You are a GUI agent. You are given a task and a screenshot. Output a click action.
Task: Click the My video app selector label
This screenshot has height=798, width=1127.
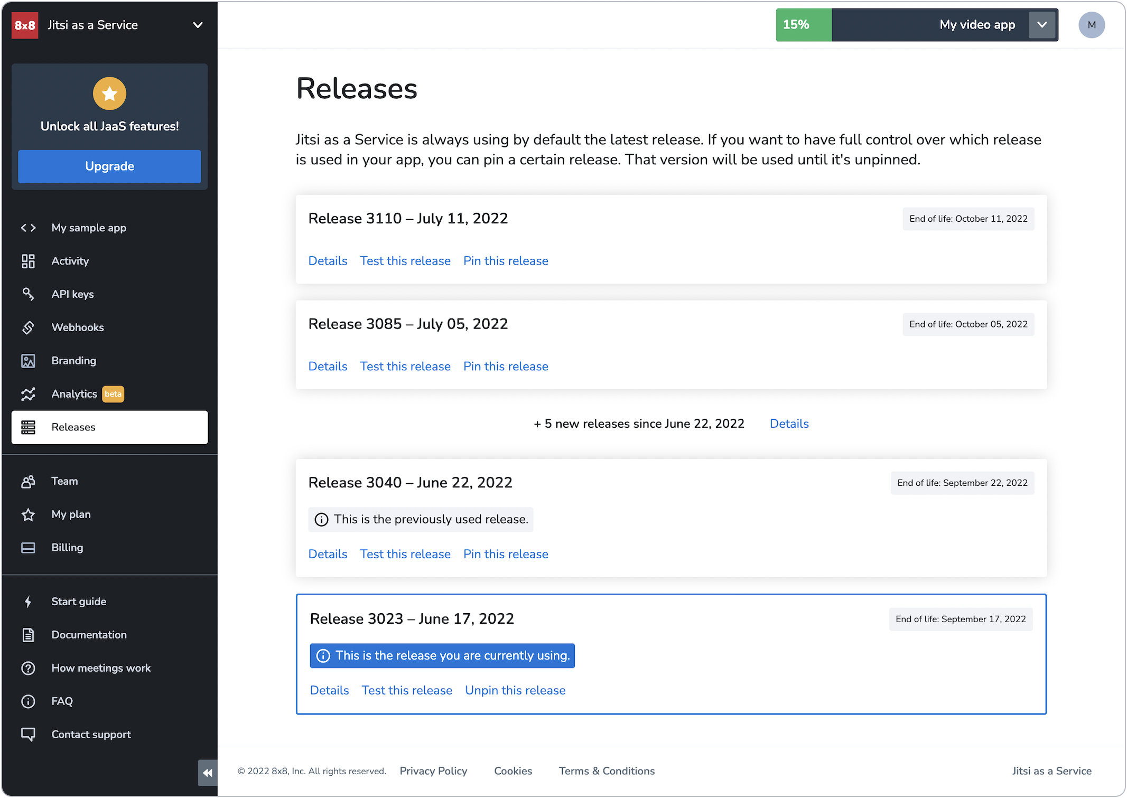coord(977,25)
